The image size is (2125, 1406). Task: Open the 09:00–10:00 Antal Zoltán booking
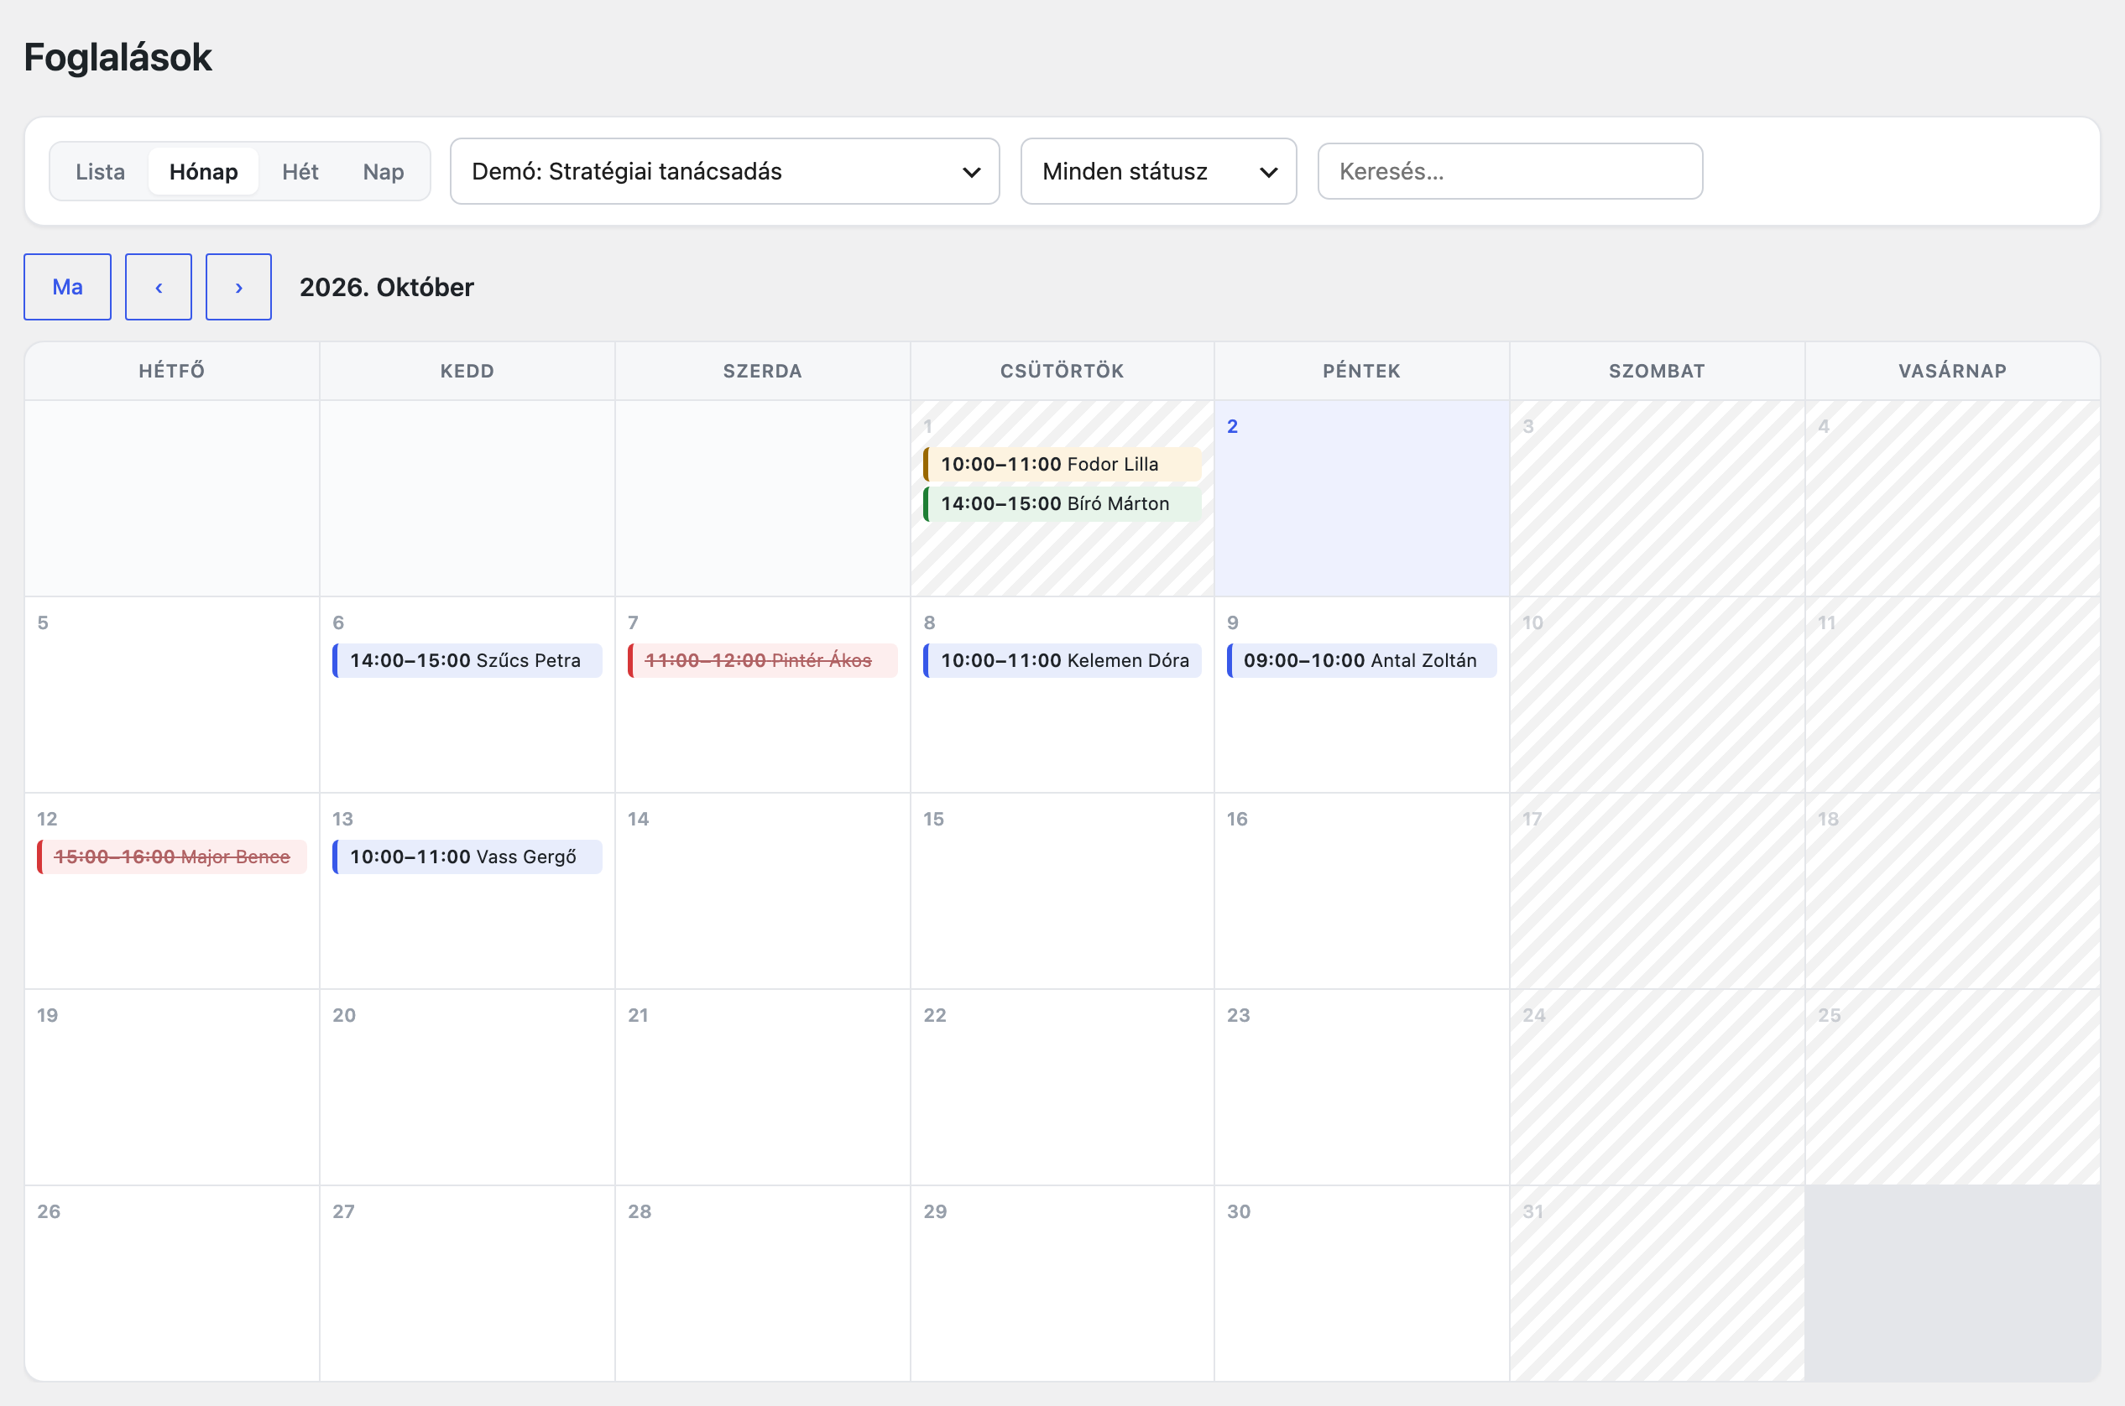coord(1361,661)
